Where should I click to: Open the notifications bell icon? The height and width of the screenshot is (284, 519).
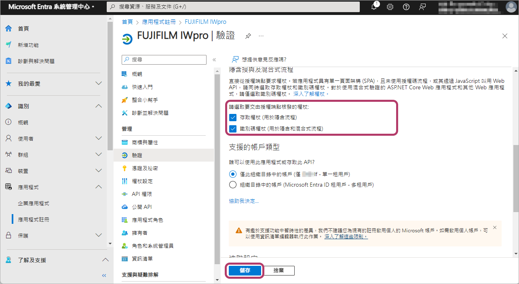(x=374, y=7)
